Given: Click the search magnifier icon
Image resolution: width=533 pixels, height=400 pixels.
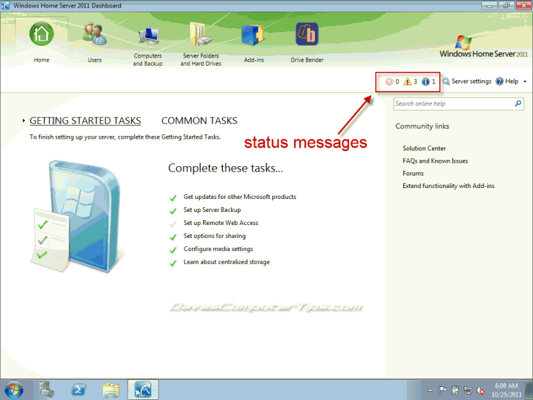Looking at the screenshot, I should point(518,103).
